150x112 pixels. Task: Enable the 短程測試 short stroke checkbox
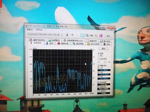[x=99, y=59]
